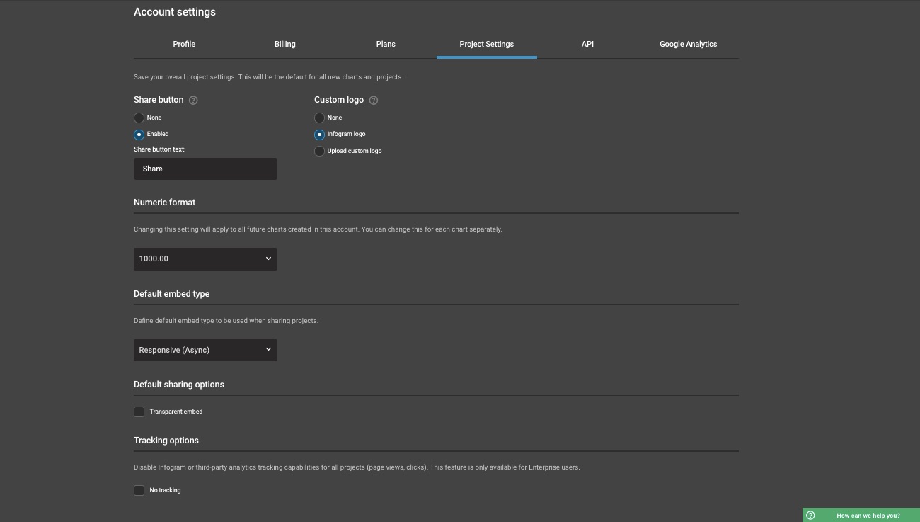
Task: Choose None for Custom logo
Action: click(320, 118)
